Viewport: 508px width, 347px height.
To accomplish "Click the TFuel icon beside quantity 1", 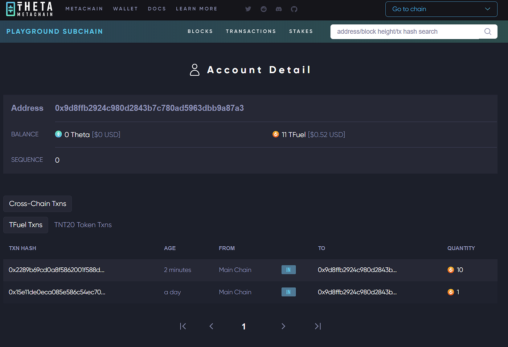I will tap(451, 292).
